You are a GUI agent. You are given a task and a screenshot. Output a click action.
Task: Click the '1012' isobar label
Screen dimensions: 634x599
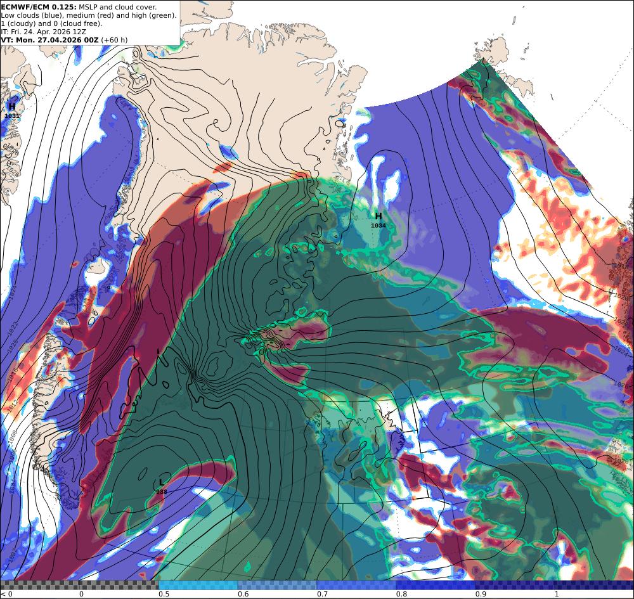click(13, 406)
